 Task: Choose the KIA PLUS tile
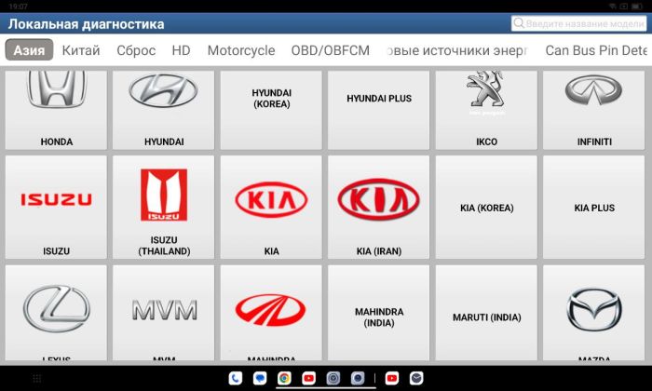tap(594, 207)
